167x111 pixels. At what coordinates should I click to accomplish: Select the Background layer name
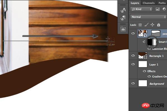tap(157, 84)
